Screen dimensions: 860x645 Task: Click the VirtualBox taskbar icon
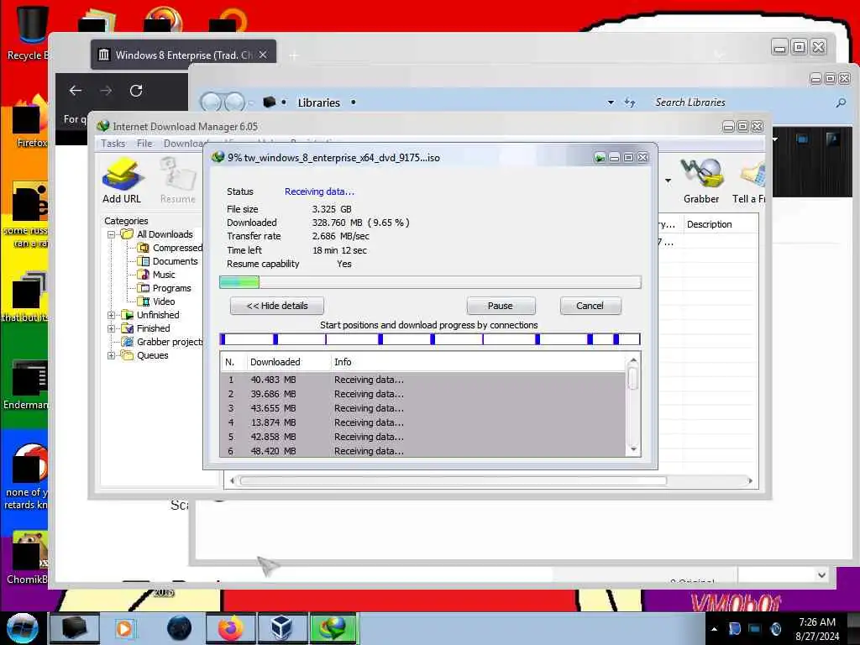(x=282, y=628)
